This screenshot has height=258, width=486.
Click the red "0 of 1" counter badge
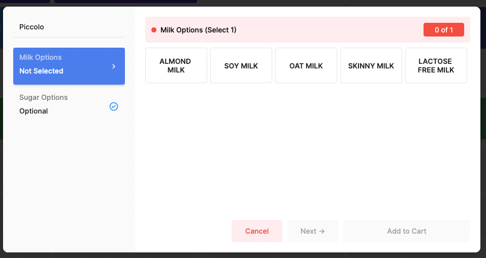tap(444, 30)
